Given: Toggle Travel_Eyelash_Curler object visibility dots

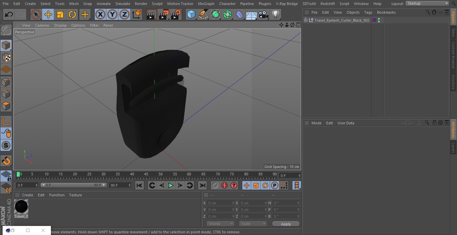Looking at the screenshot, I should pyautogui.click(x=379, y=20).
